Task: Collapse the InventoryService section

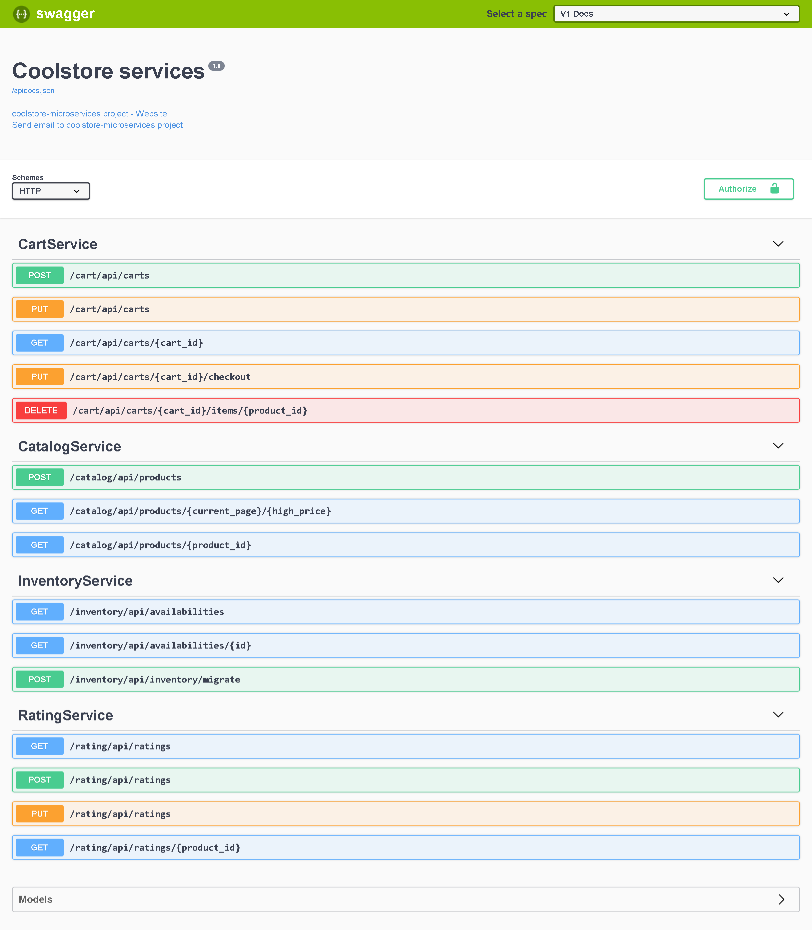Action: [778, 580]
